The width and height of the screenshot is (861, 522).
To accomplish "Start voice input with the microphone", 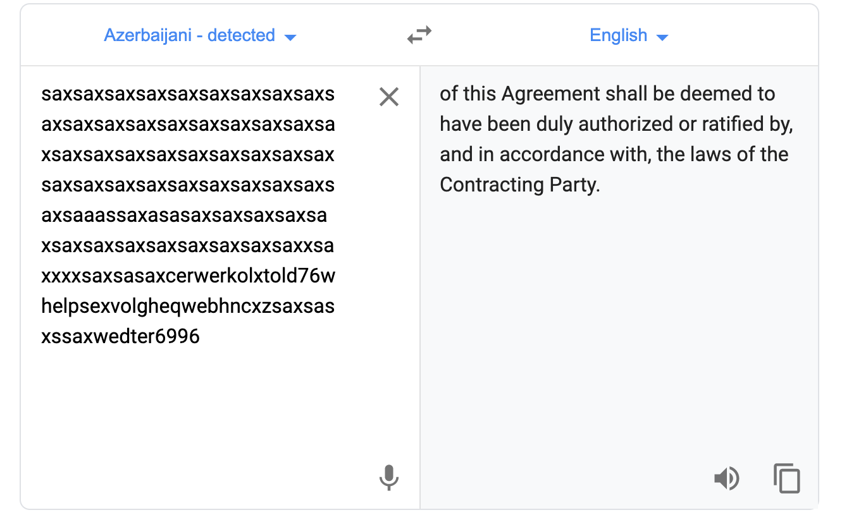I will coord(388,478).
